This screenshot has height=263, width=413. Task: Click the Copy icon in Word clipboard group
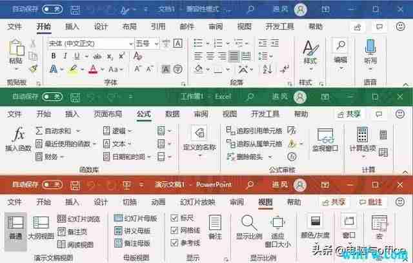click(x=33, y=56)
